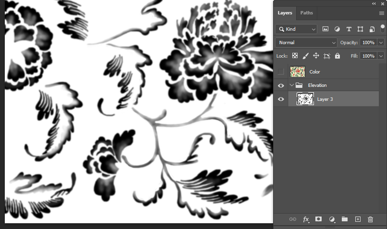Select the Layer 3 name
Screen dimensions: 387x229
pos(325,99)
